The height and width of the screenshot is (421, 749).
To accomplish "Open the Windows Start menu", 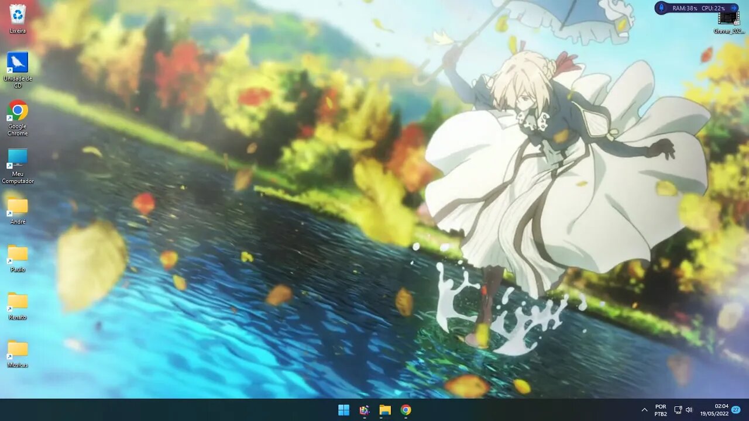I will point(343,410).
